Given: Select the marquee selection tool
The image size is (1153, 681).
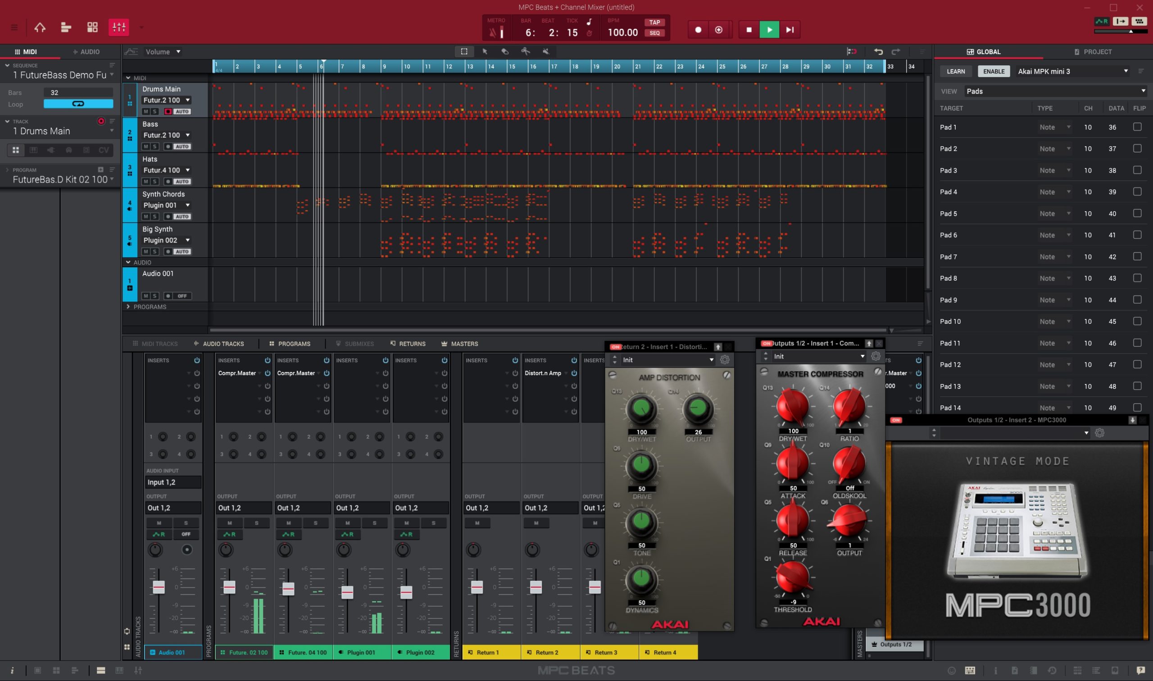Looking at the screenshot, I should pos(464,51).
